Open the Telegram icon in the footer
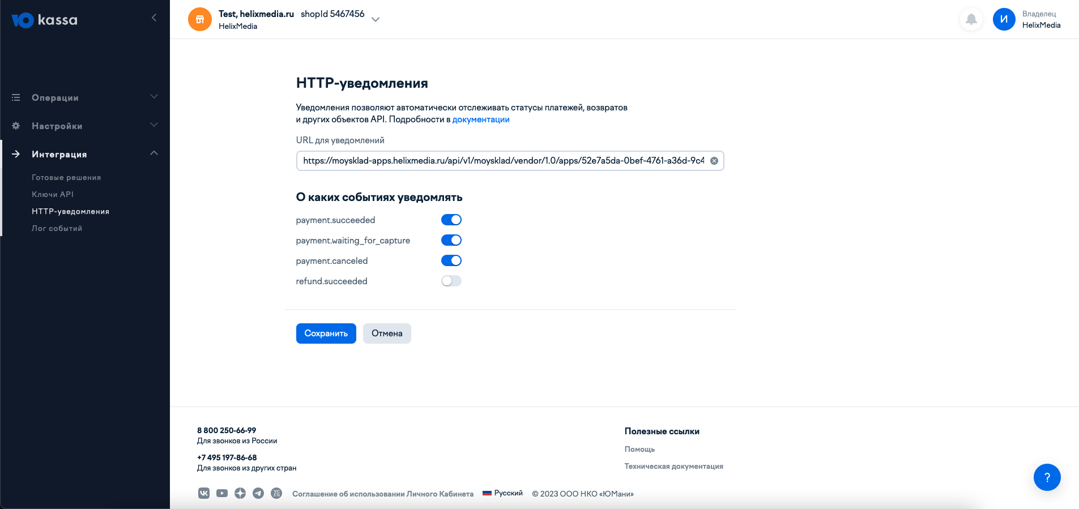Viewport: 1079px width, 509px height. tap(258, 493)
